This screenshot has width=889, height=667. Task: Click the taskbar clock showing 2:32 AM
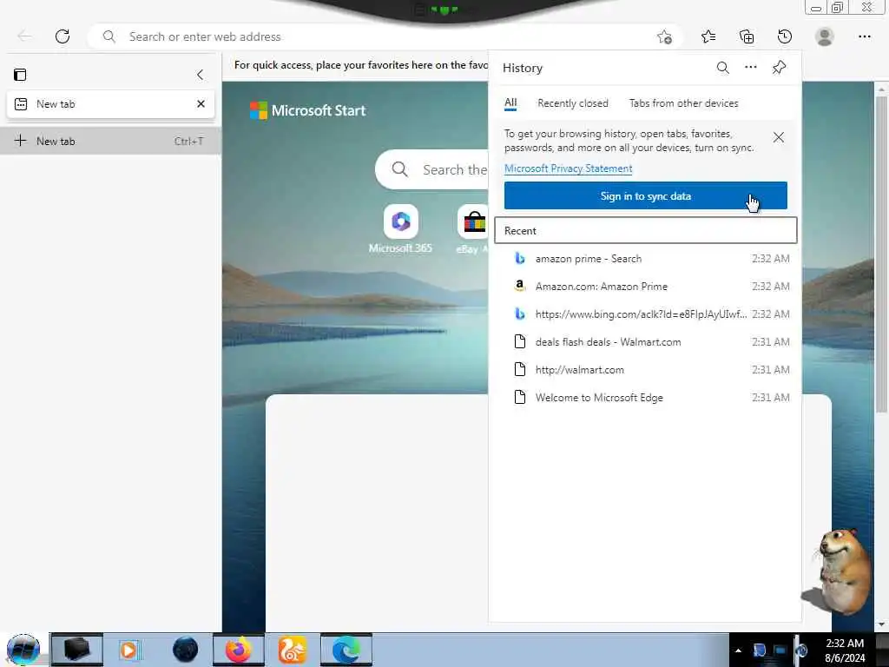coord(845,650)
